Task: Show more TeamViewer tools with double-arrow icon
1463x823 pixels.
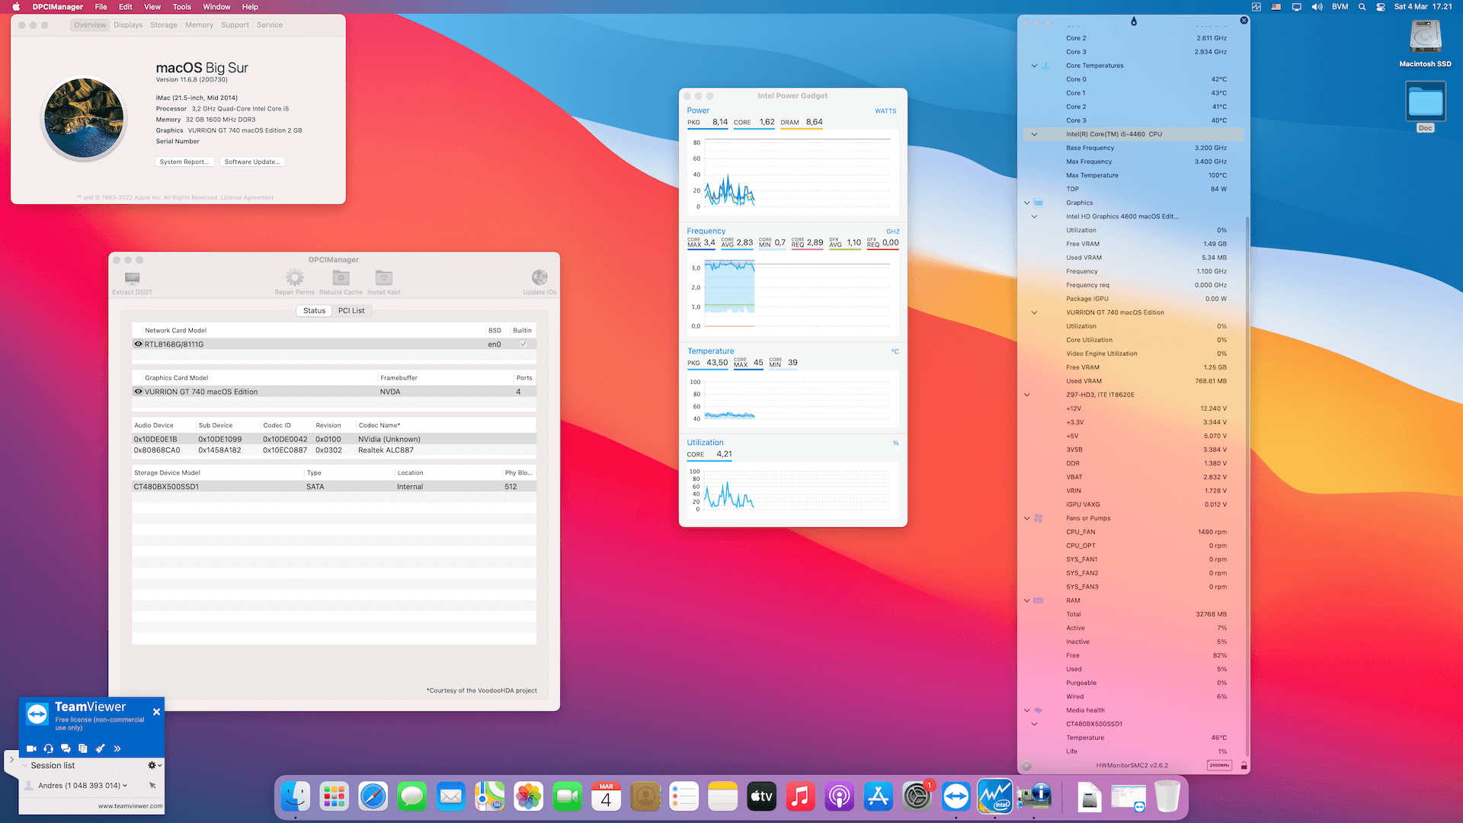Action: [117, 749]
